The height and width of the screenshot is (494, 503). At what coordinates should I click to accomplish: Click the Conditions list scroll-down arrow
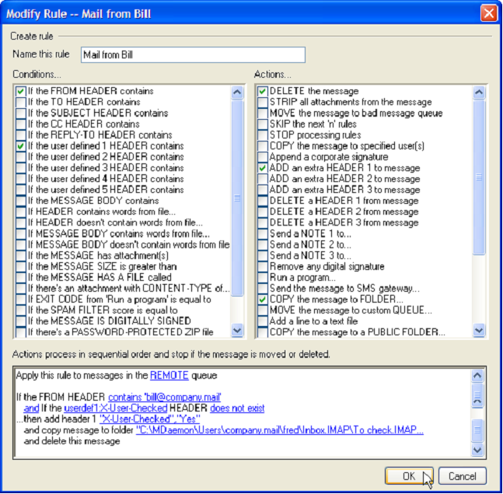[x=237, y=330]
